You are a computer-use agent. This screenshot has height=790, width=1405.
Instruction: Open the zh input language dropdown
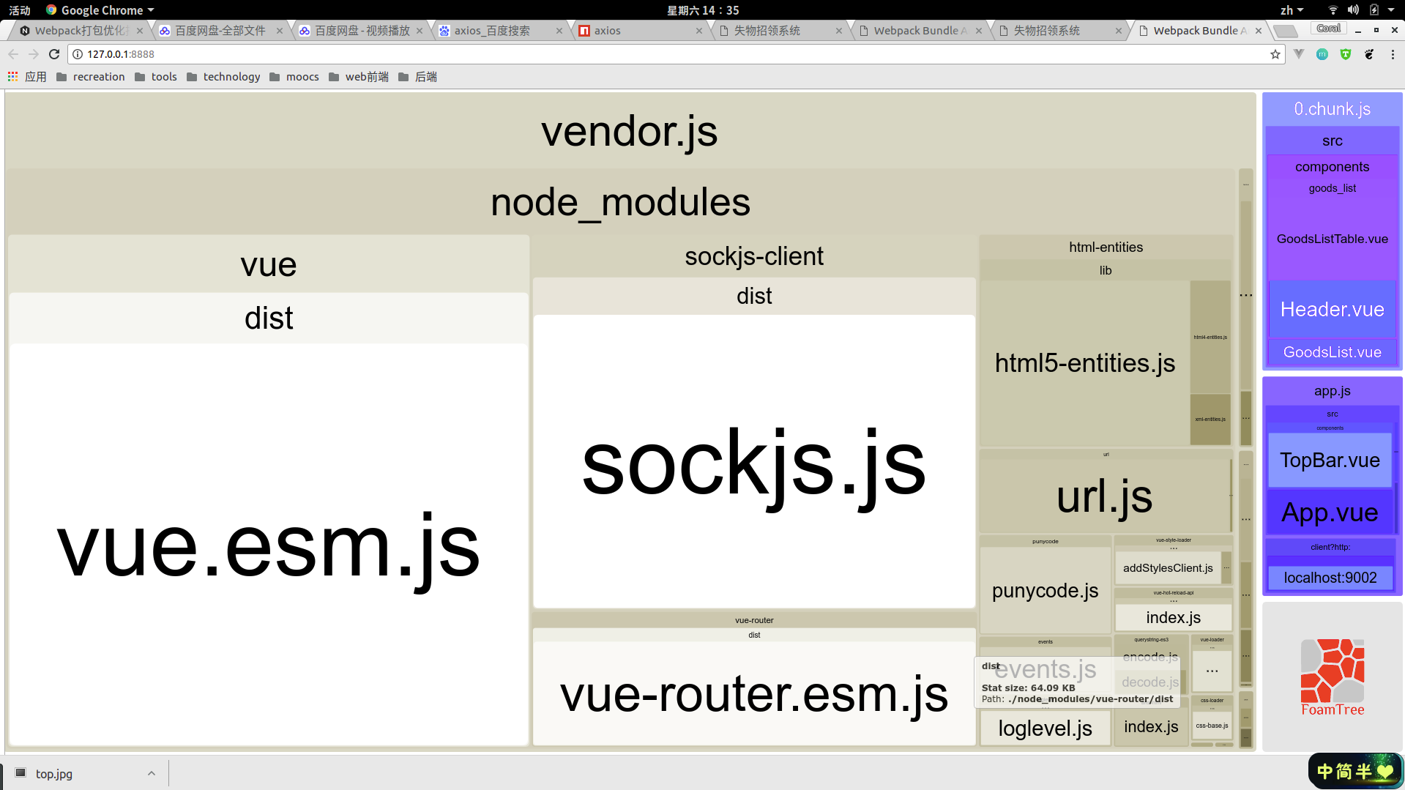coord(1292,10)
